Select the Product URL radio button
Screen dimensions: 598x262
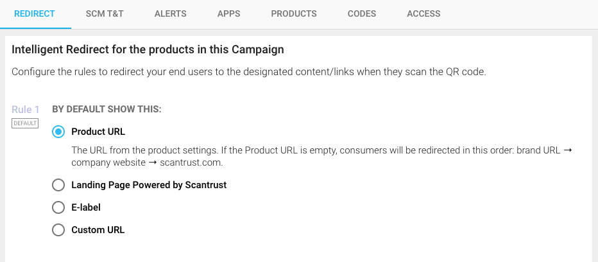point(58,132)
